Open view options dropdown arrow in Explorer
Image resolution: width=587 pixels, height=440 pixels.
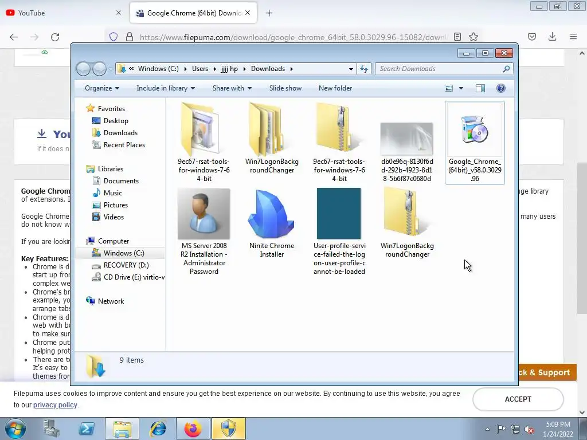[x=461, y=88]
